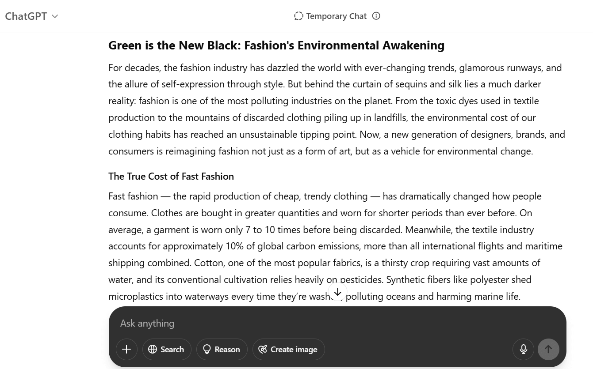The height and width of the screenshot is (369, 593).
Task: Toggle the Search web option
Action: (167, 349)
